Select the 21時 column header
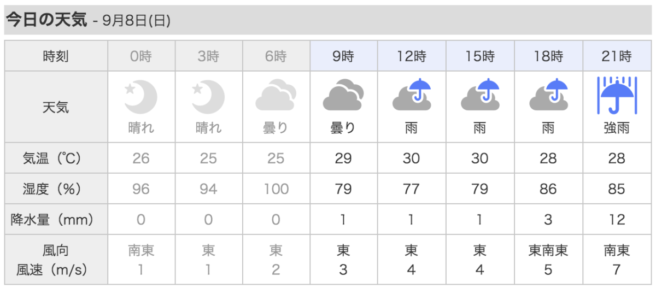Image resolution: width=656 pixels, height=288 pixels. pos(617,56)
